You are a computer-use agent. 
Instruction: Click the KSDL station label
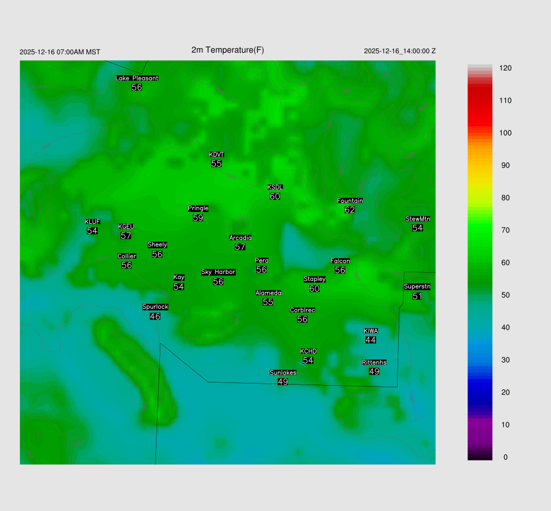coord(275,187)
